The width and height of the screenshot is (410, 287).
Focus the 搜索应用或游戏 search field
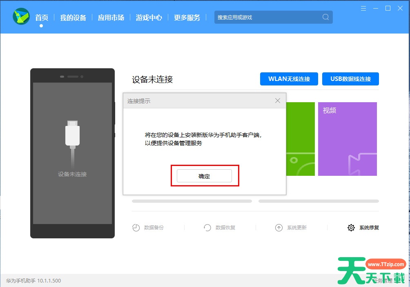[267, 17]
